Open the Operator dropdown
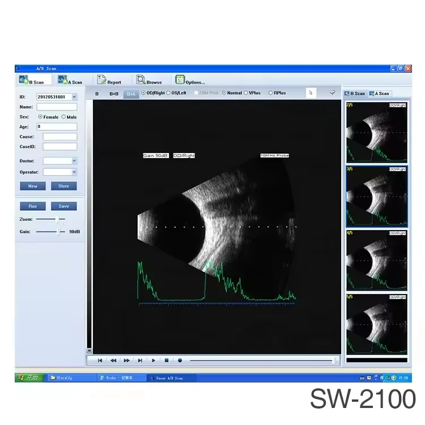 (x=74, y=172)
